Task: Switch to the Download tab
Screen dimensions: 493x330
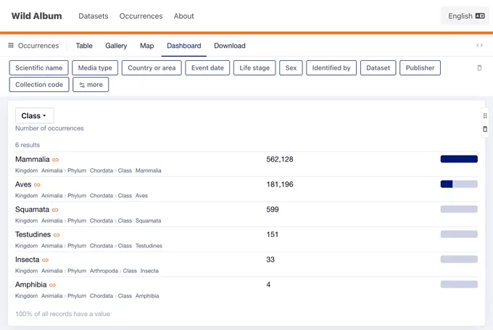Action: pyautogui.click(x=230, y=46)
